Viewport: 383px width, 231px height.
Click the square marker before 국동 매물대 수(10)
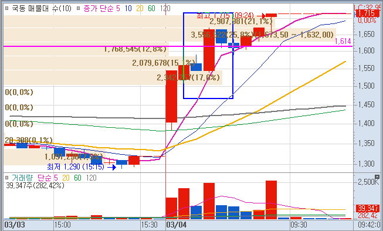[7, 9]
